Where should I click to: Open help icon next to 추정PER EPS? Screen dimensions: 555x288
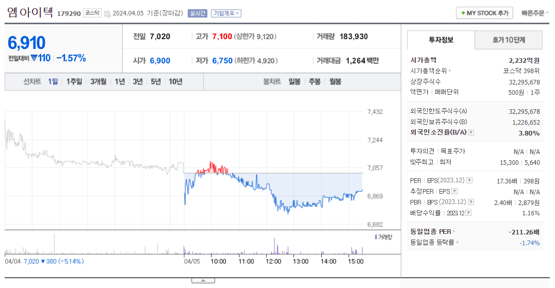coord(454,192)
